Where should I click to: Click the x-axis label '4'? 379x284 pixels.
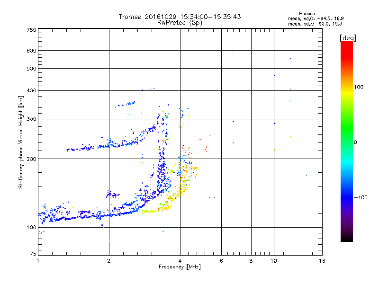coord(180,261)
